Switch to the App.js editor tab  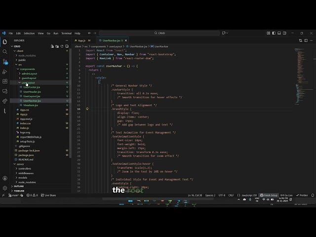point(81,40)
